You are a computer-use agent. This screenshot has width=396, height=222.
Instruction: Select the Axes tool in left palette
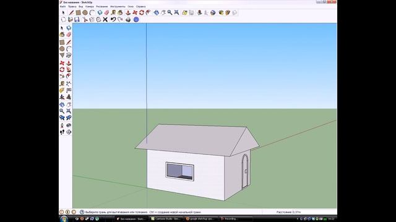tap(62, 97)
